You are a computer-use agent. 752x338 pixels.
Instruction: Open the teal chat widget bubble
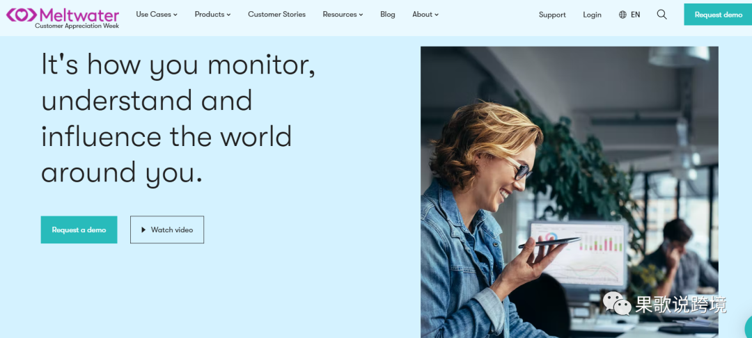[748, 328]
